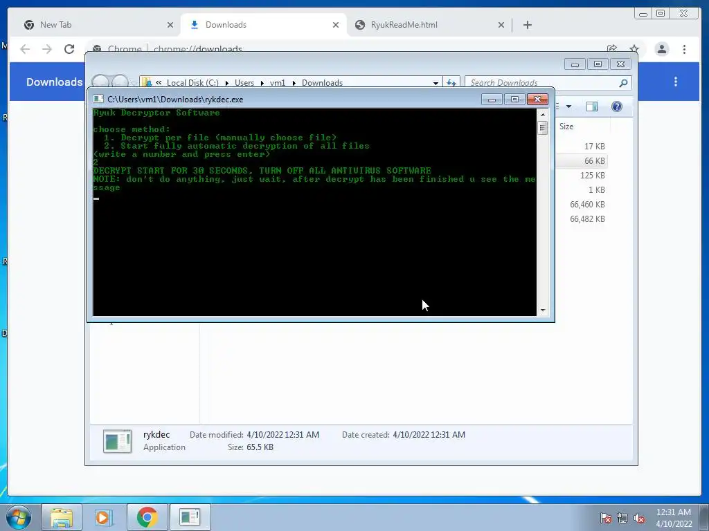Click Chrome's back arrow
This screenshot has height=531, width=709.
25,49
